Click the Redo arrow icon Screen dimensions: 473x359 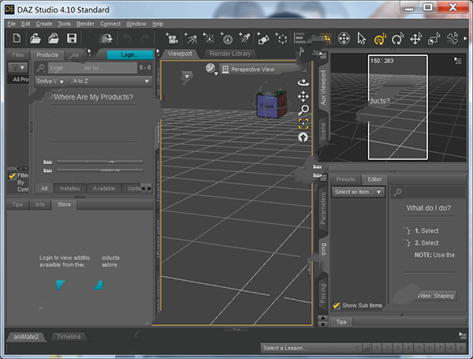[x=145, y=39]
